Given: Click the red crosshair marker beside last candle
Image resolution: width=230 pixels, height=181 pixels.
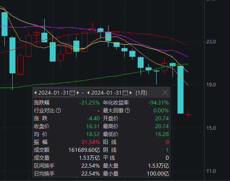Looking at the screenshot, I should (188, 114).
